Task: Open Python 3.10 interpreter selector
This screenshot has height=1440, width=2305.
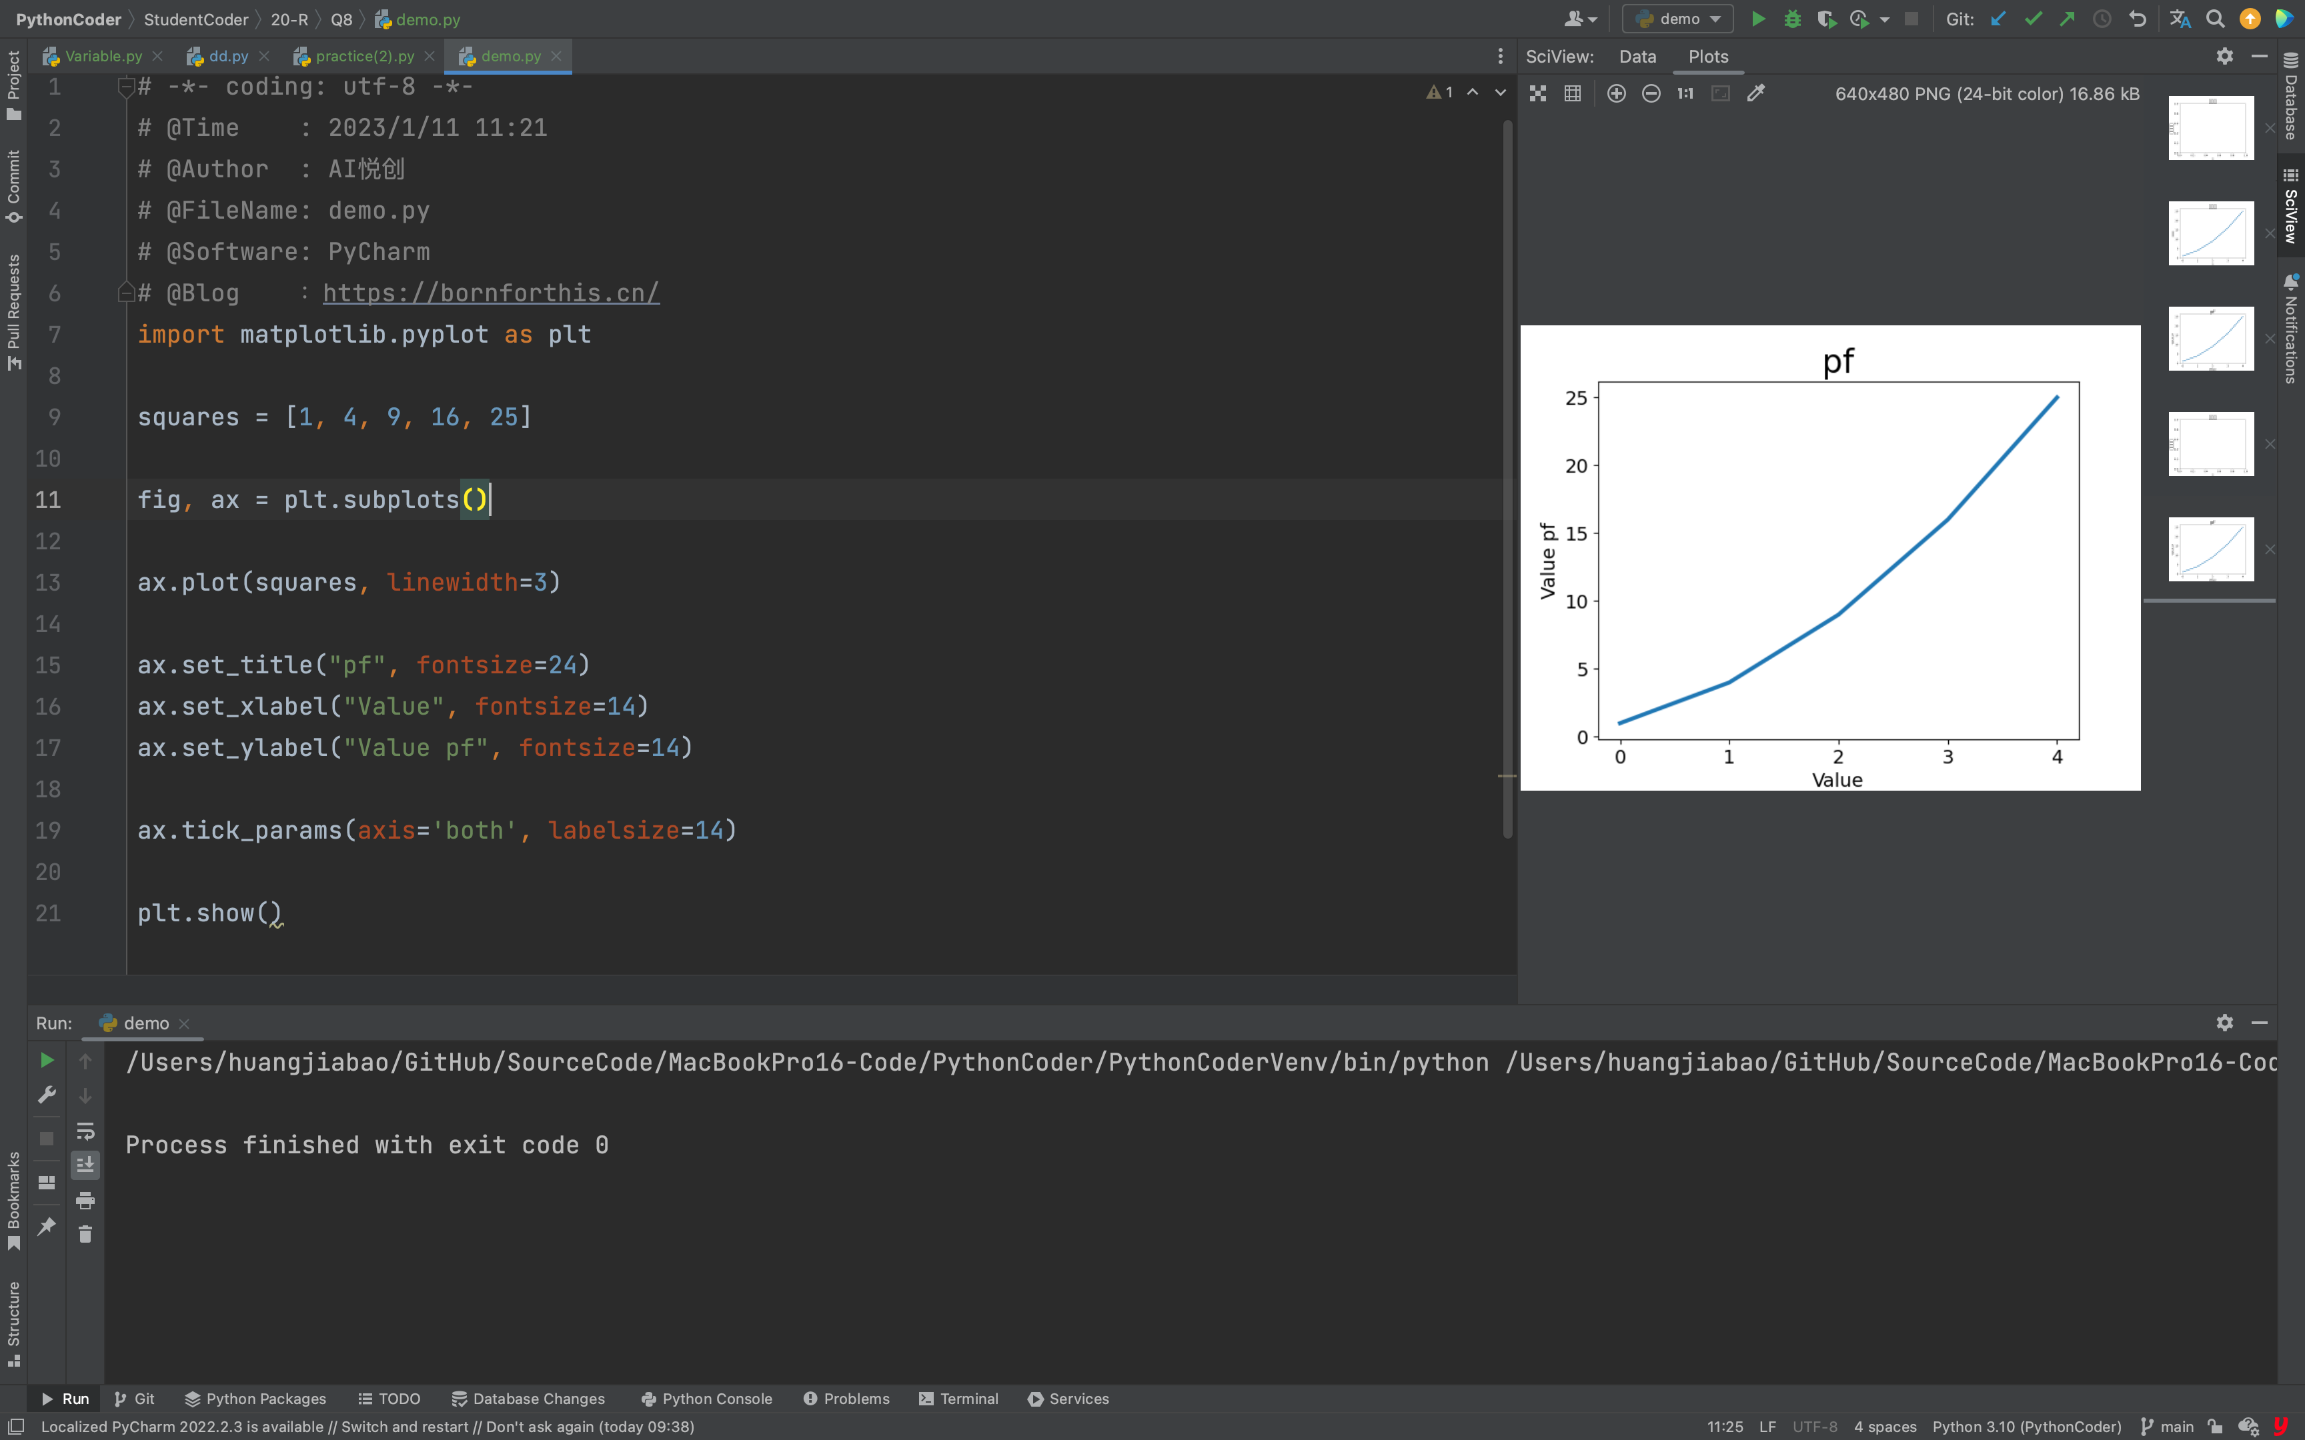Action: pos(2026,1427)
